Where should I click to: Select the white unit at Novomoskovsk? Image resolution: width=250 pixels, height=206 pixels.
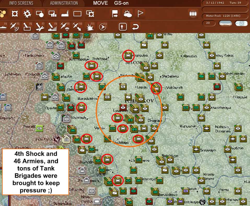(x=97, y=201)
